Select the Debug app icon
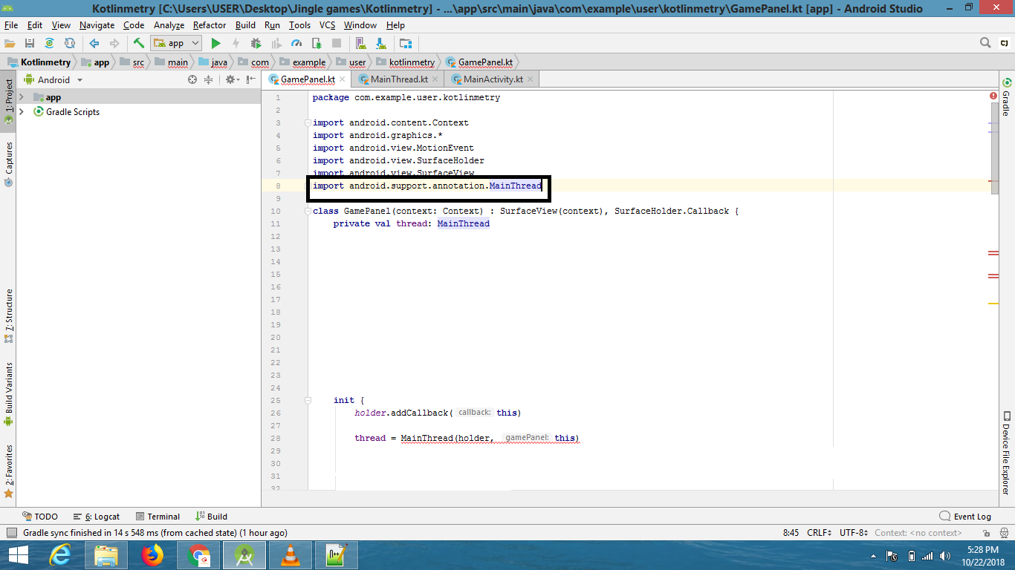1015x570 pixels. coord(256,43)
